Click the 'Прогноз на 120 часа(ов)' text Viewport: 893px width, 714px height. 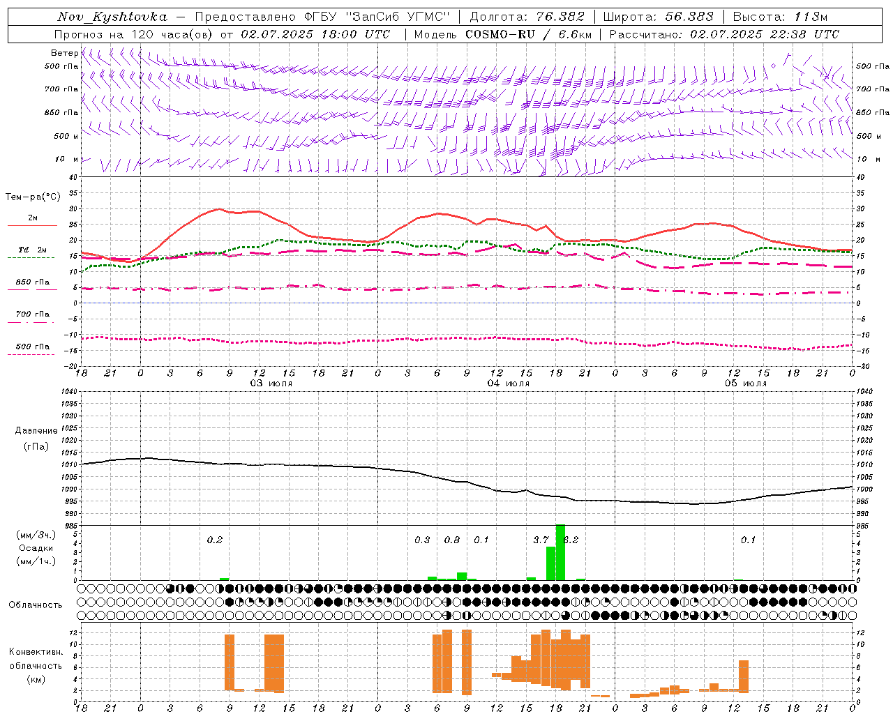[x=133, y=34]
